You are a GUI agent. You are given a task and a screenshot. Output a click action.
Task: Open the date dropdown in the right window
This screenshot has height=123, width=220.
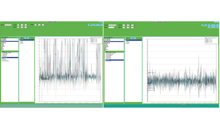click(116, 25)
